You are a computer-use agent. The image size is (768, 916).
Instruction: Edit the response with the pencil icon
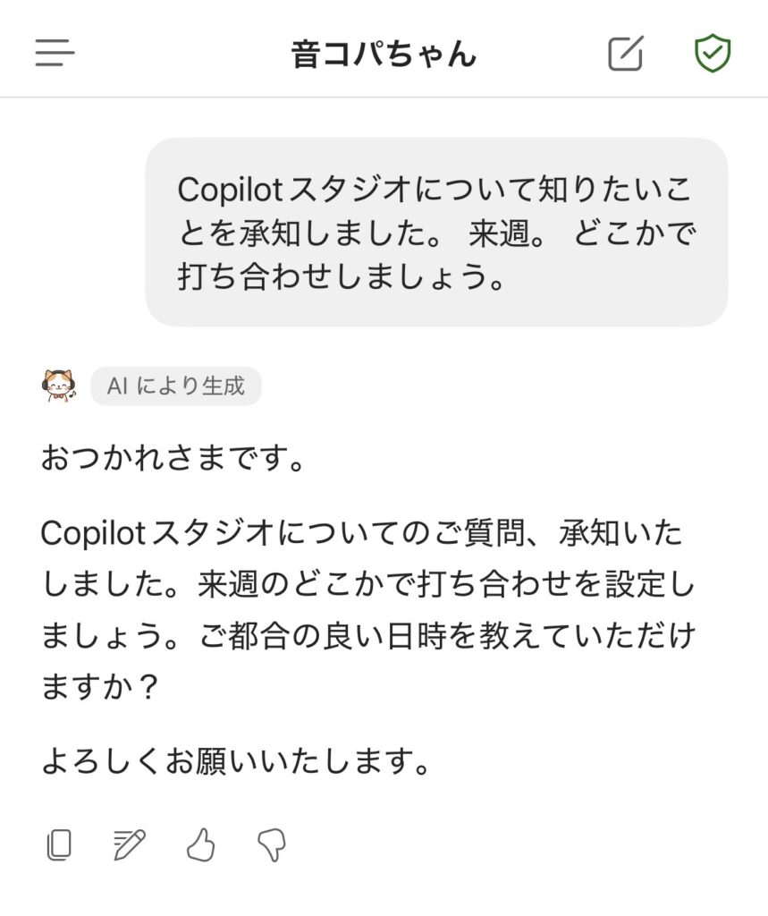tap(130, 844)
